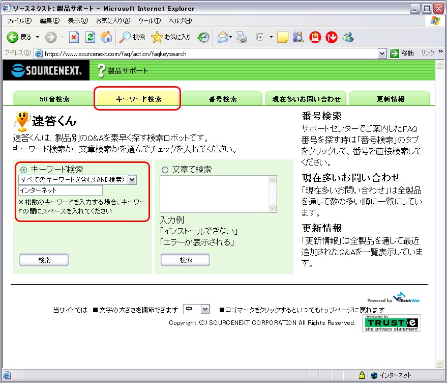The image size is (447, 383).
Task: Open the Messenger people icon
Action: pyautogui.click(x=348, y=37)
